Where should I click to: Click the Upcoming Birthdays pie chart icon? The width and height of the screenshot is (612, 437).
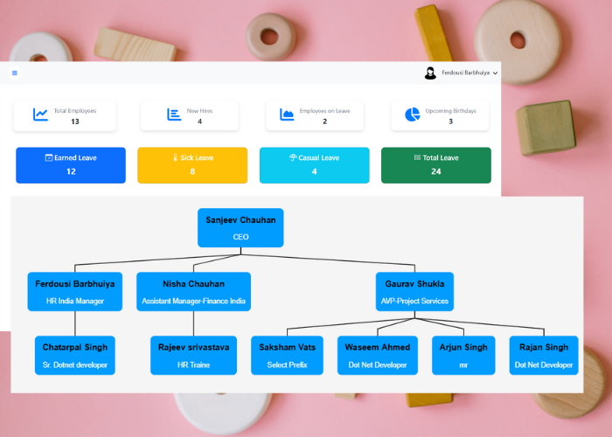coord(412,114)
